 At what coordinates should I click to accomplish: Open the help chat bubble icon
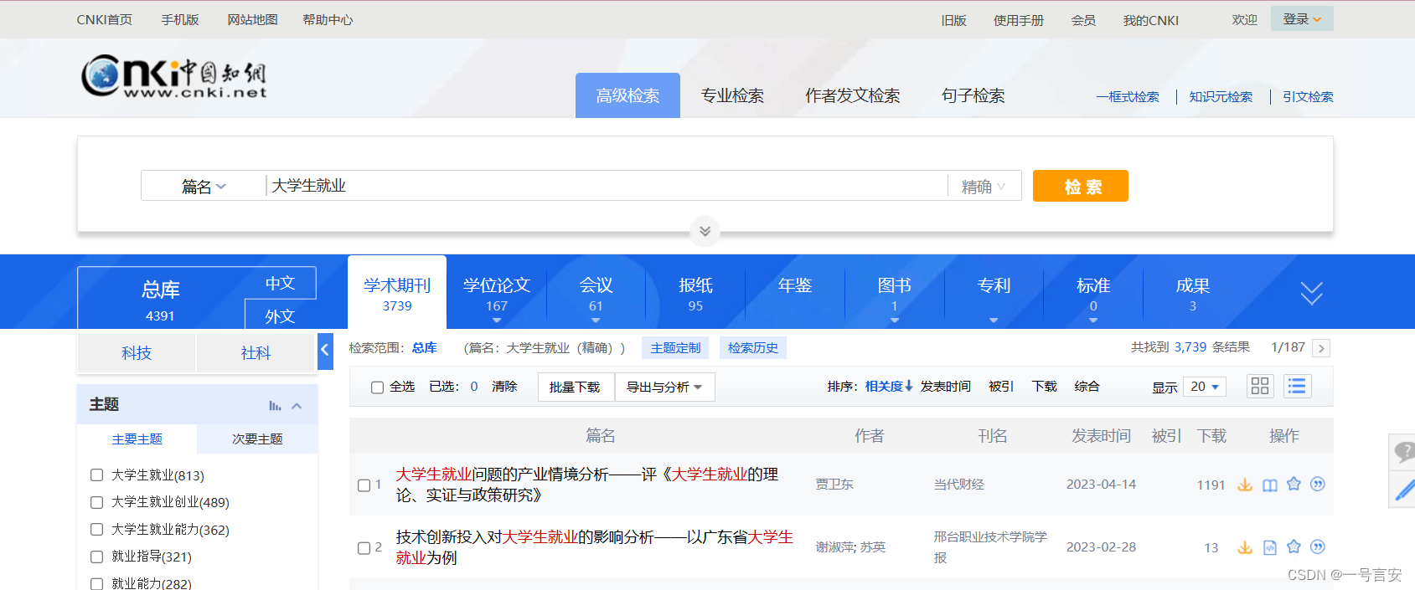coord(1403,453)
